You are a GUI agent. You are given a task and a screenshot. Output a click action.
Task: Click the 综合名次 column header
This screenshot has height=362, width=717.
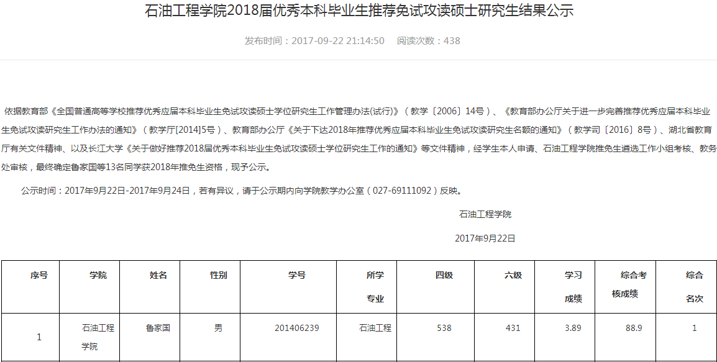694,286
